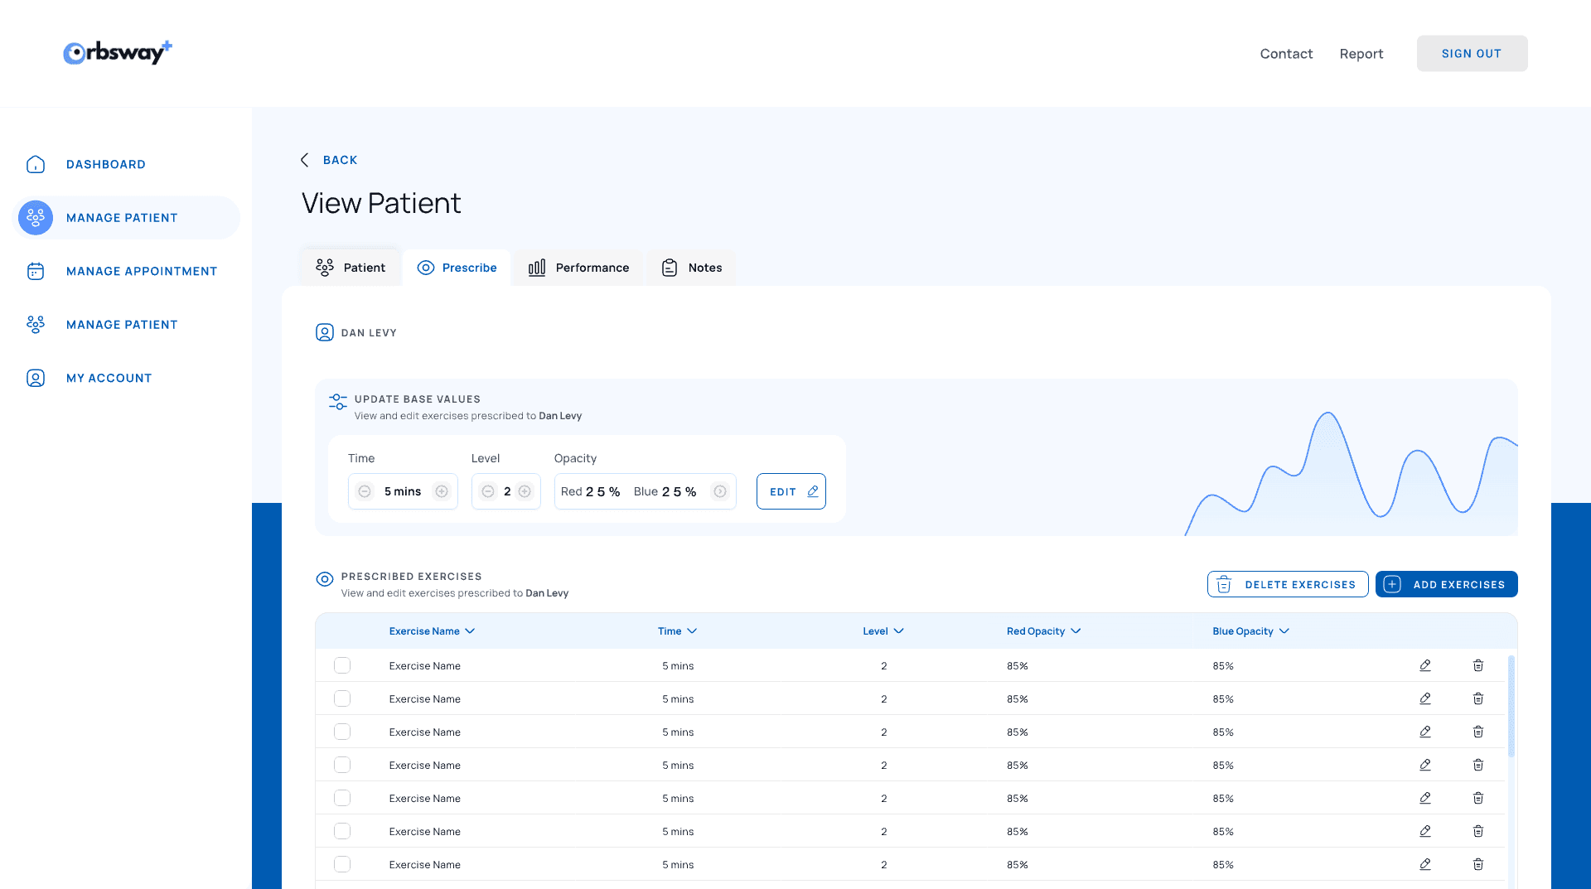This screenshot has width=1591, height=889.
Task: Select the Prescribe tab
Action: coord(457,268)
